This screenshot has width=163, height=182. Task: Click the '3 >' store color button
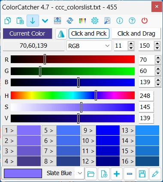coord(9,151)
